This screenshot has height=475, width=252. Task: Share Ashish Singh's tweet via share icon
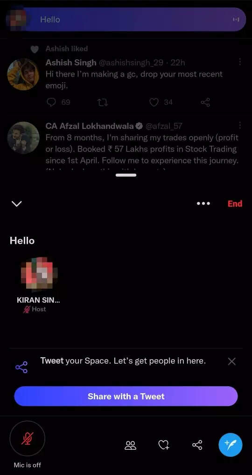(205, 102)
